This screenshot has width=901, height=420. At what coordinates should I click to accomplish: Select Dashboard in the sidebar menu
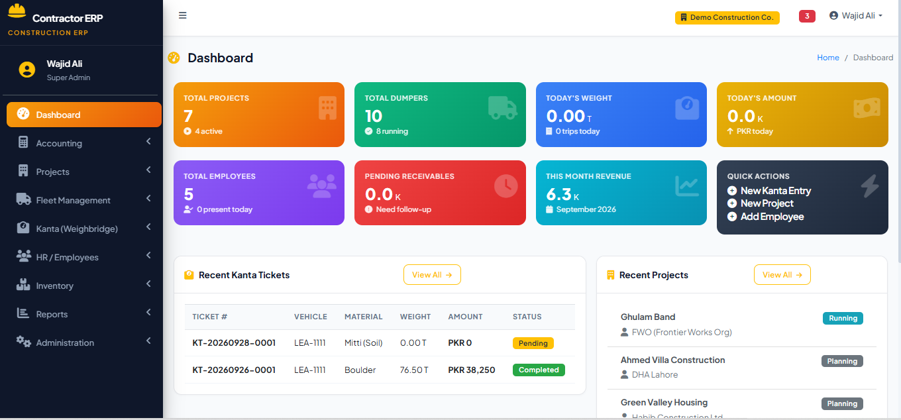(x=84, y=115)
